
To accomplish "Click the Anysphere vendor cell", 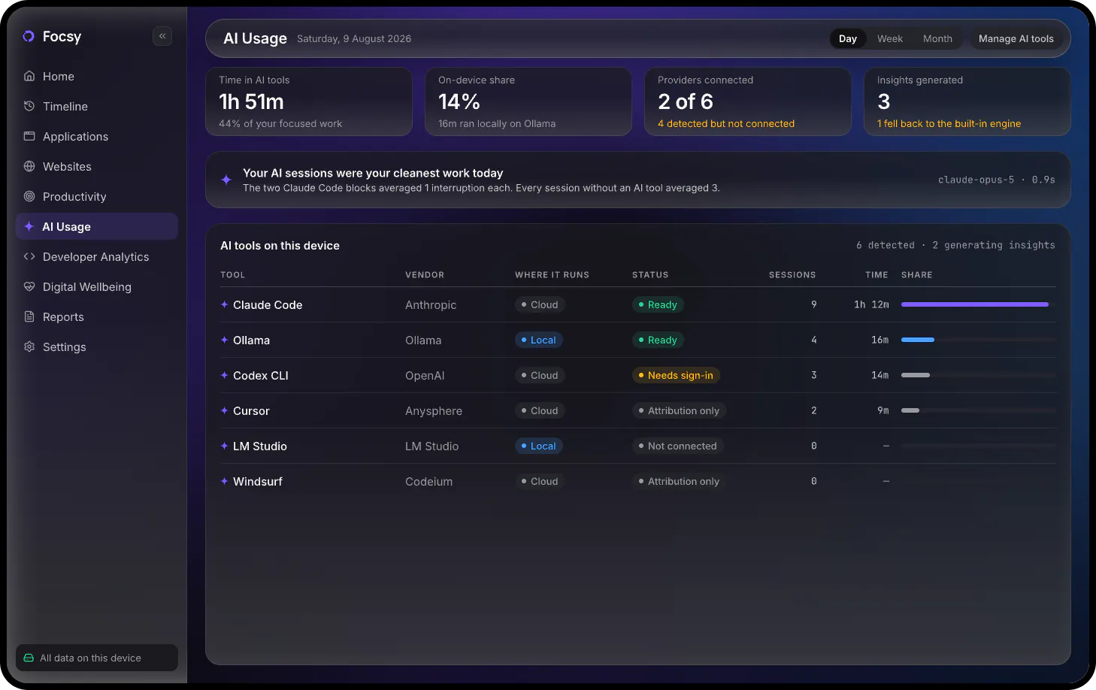I will pyautogui.click(x=434, y=410).
